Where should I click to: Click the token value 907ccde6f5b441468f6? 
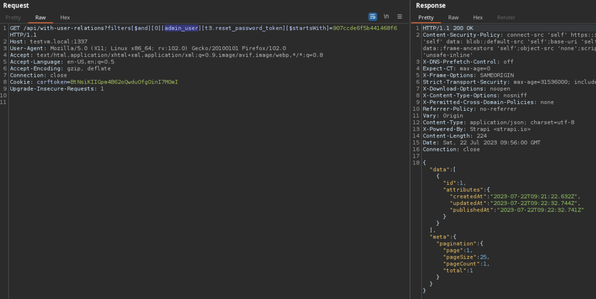point(365,28)
